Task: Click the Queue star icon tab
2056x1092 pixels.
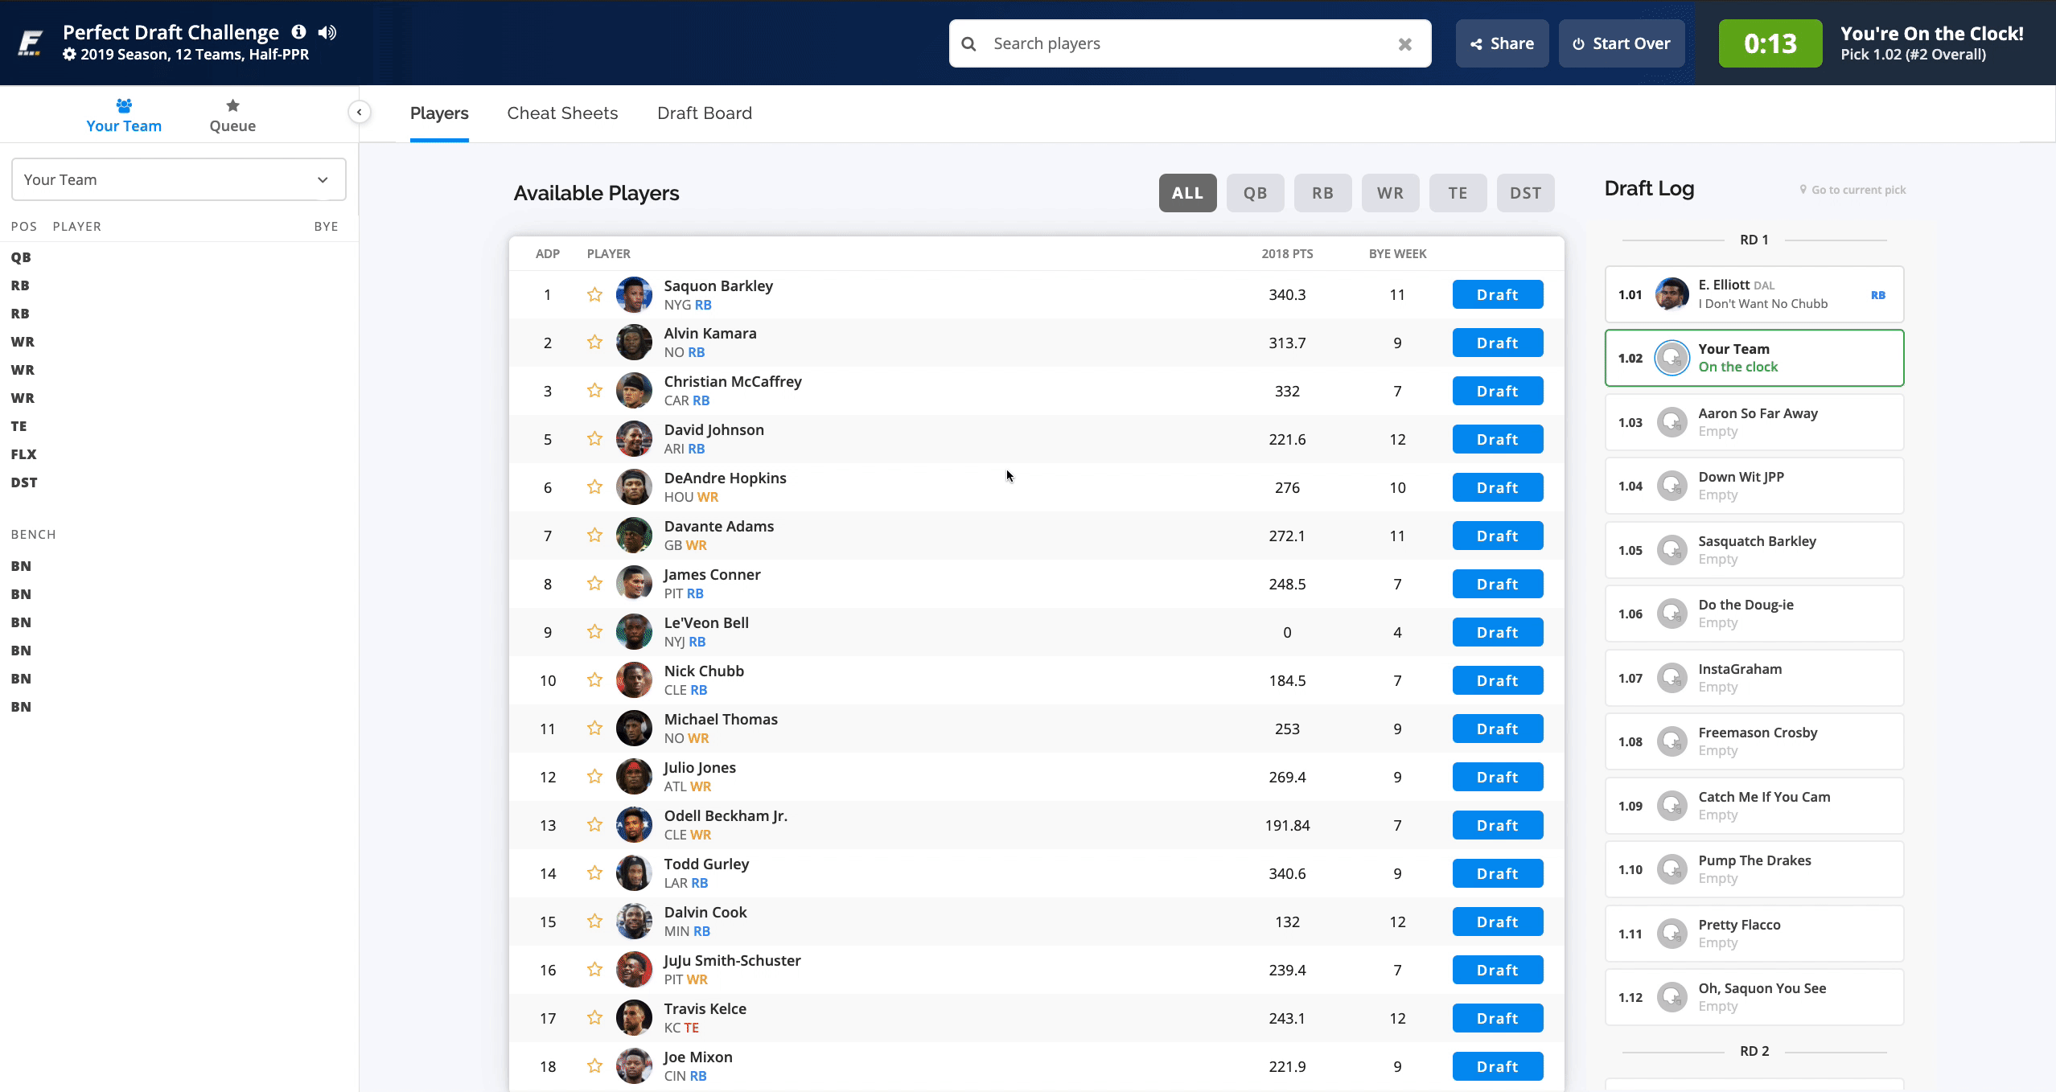Action: pos(232,106)
